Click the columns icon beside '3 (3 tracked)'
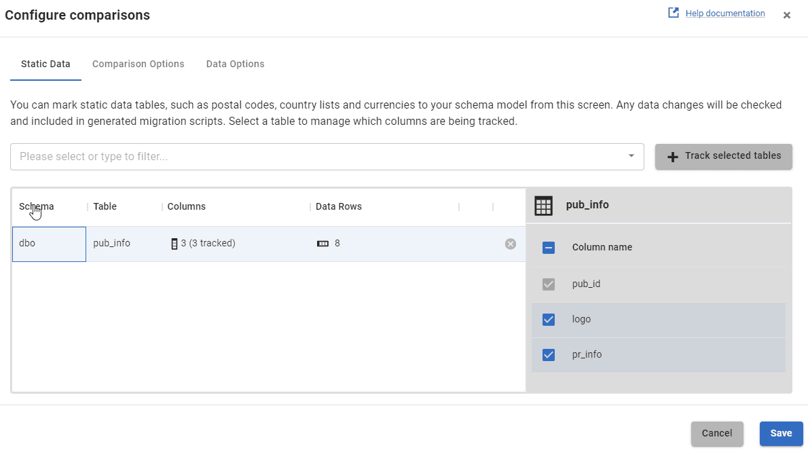 click(175, 244)
